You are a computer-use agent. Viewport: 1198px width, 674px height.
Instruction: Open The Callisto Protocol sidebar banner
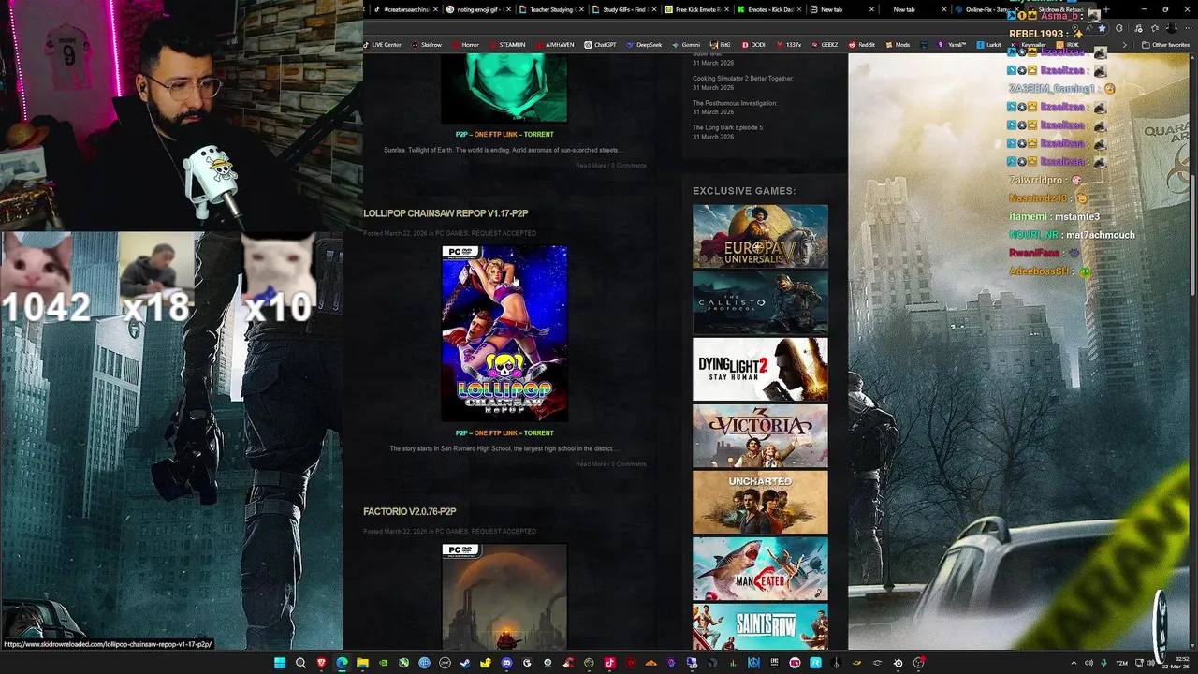760,302
